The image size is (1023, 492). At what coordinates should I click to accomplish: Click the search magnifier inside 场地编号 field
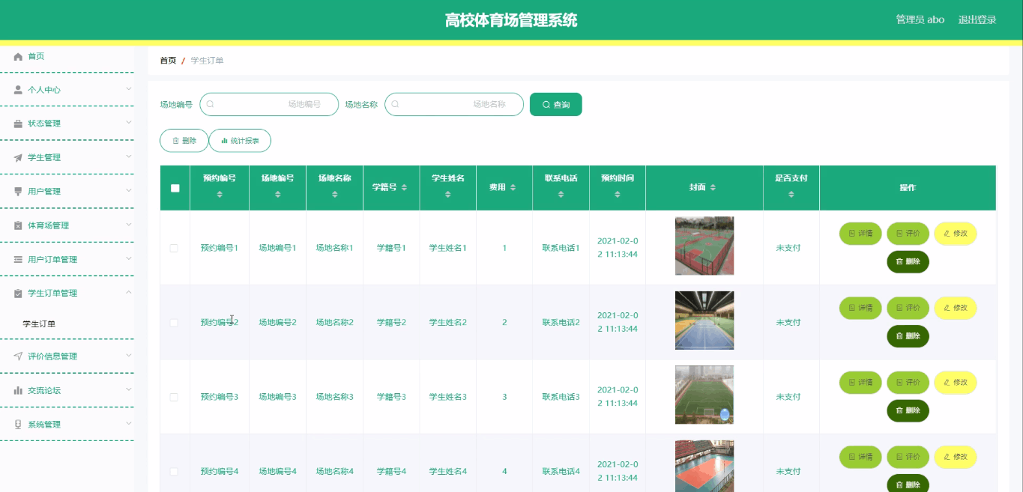[211, 104]
